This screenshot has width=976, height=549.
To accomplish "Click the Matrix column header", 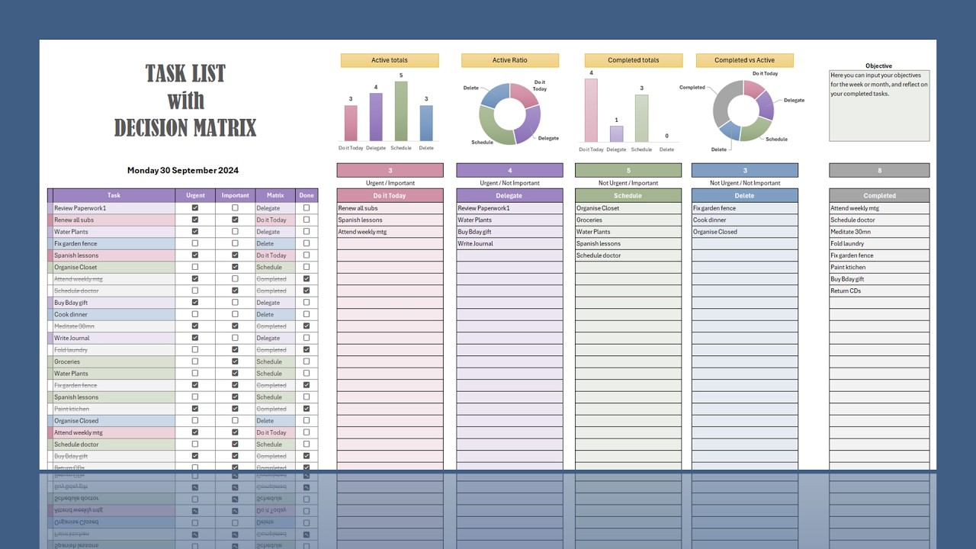I will coord(275,195).
